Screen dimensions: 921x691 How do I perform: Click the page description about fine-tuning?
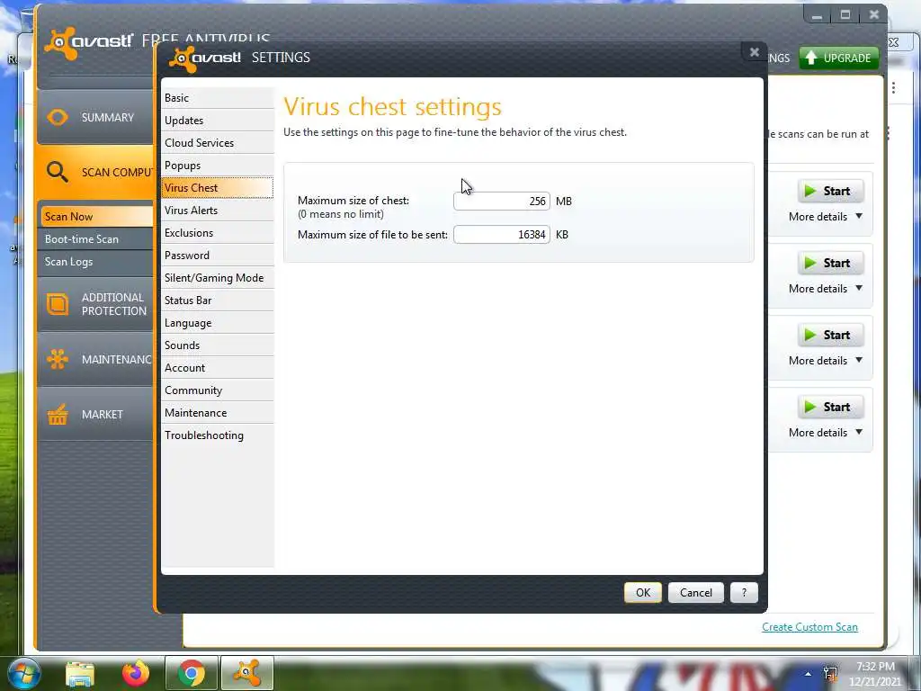[x=454, y=132]
